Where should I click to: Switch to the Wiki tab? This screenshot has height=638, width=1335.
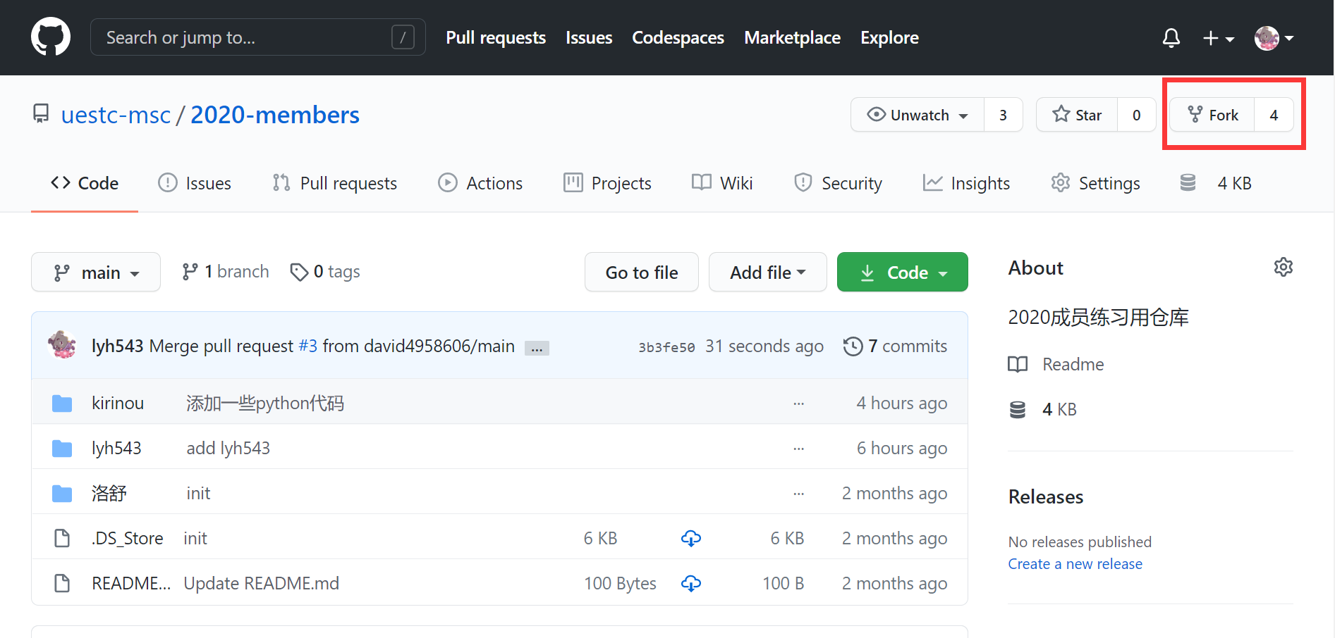point(722,183)
